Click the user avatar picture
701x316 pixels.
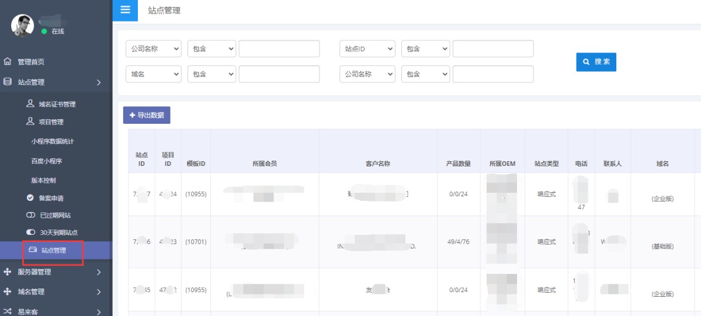[x=22, y=25]
